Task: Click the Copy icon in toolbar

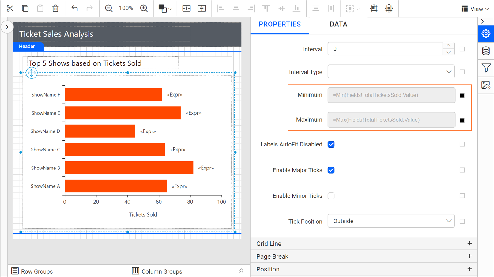Action: tap(25, 8)
